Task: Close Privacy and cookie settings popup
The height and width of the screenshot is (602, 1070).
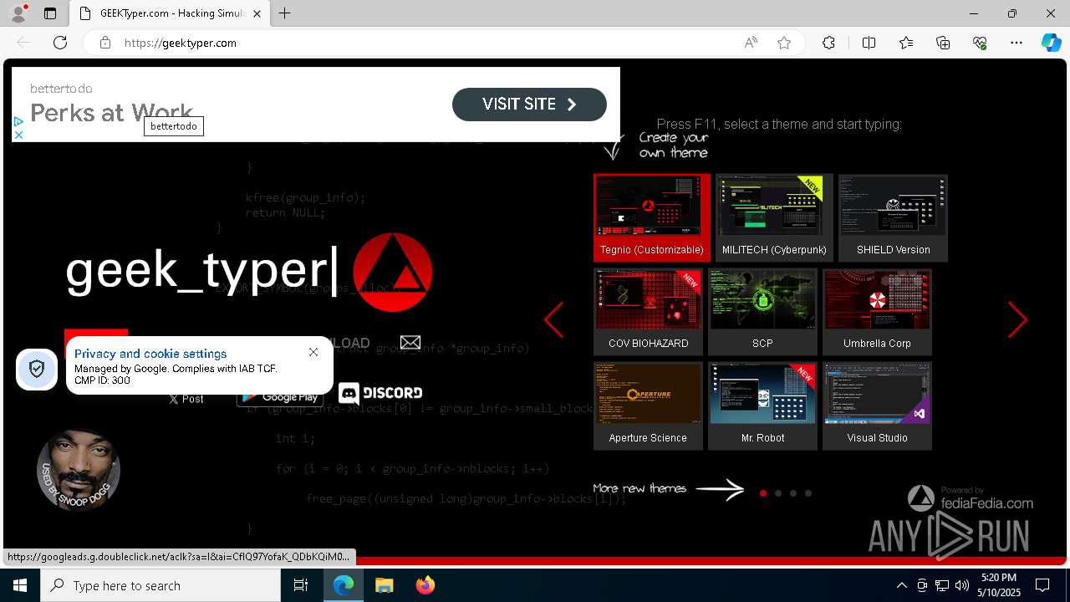Action: (x=313, y=352)
